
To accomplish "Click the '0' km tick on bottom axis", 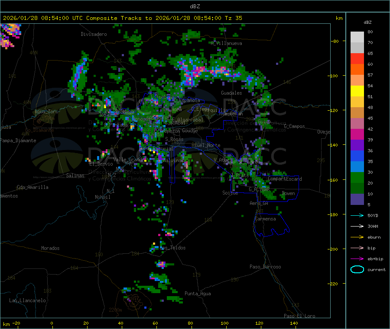I will (52, 323).
